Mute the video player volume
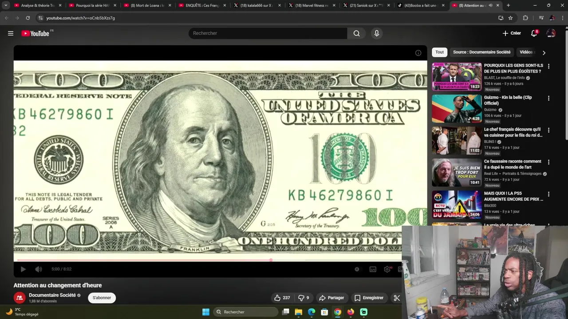The height and width of the screenshot is (319, 568). pyautogui.click(x=39, y=269)
